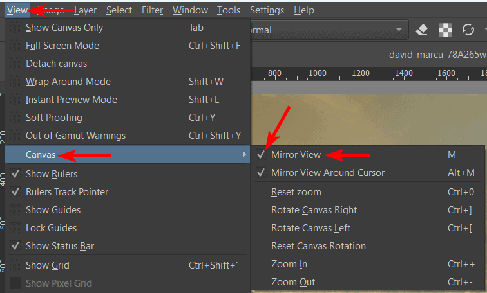Click the preserve alpha checkerboard icon
Image resolution: width=487 pixels, height=293 pixels.
click(x=445, y=30)
